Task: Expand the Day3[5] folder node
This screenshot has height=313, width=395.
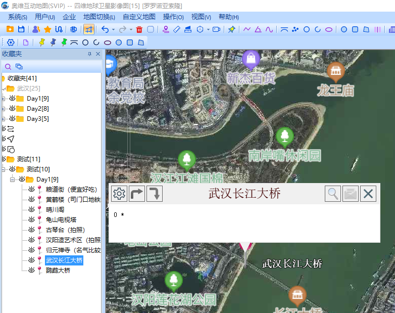Action: pyautogui.click(x=4, y=119)
